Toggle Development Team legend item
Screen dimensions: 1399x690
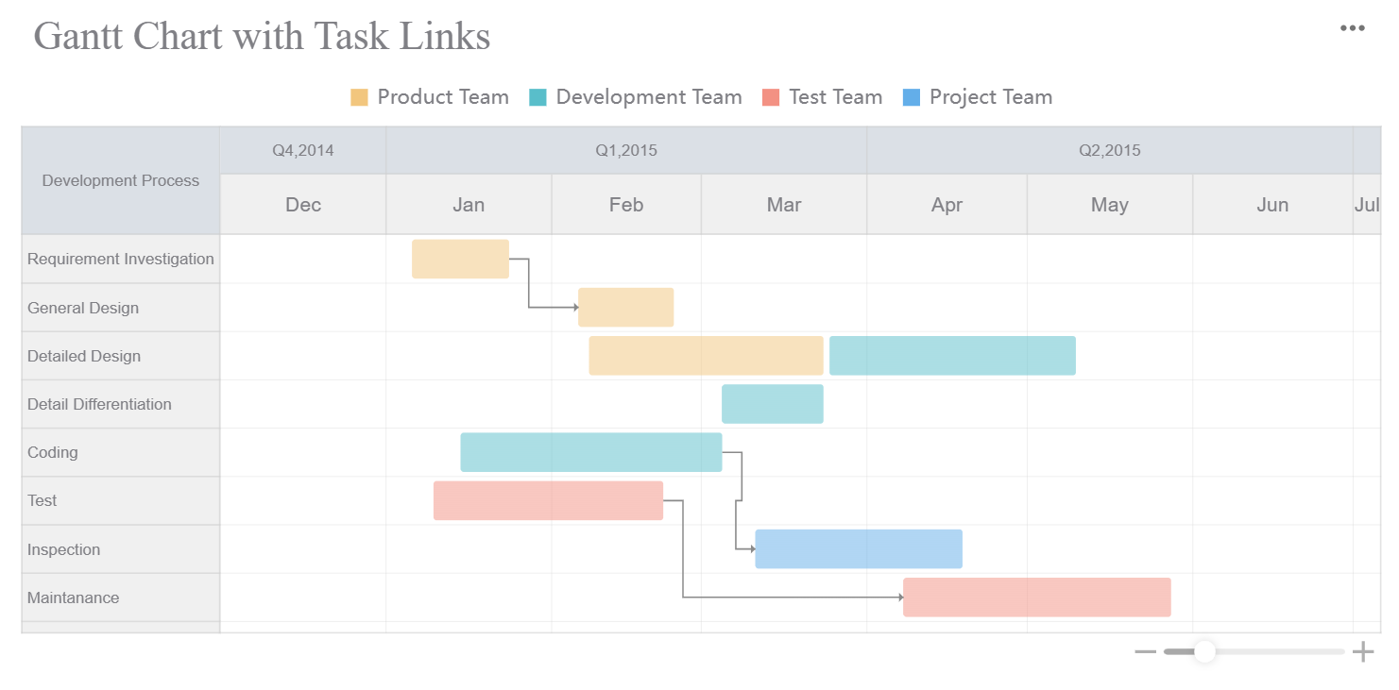[x=636, y=97]
